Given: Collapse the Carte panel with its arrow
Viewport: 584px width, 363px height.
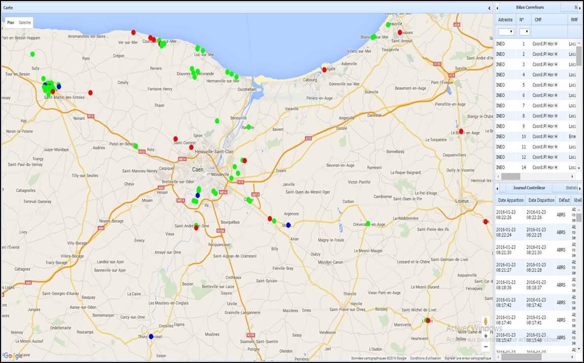Looking at the screenshot, I should pos(490,8).
